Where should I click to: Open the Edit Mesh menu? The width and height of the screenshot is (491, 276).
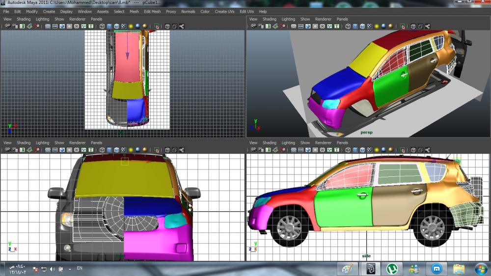(152, 11)
